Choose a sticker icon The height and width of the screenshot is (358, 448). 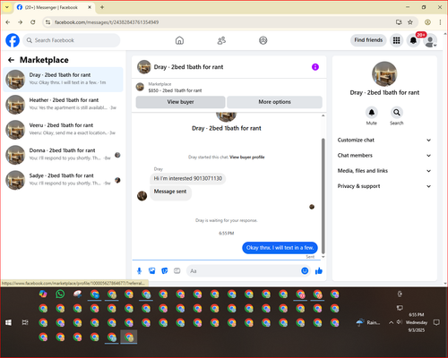[165, 271]
